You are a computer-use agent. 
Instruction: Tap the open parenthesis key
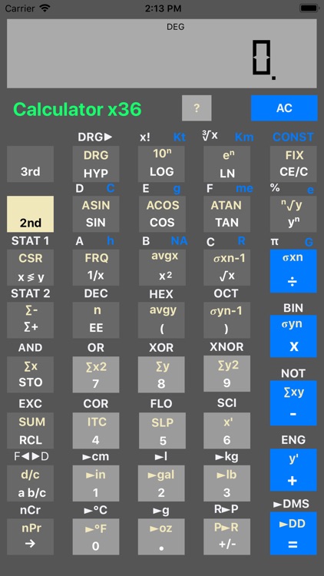click(x=162, y=320)
